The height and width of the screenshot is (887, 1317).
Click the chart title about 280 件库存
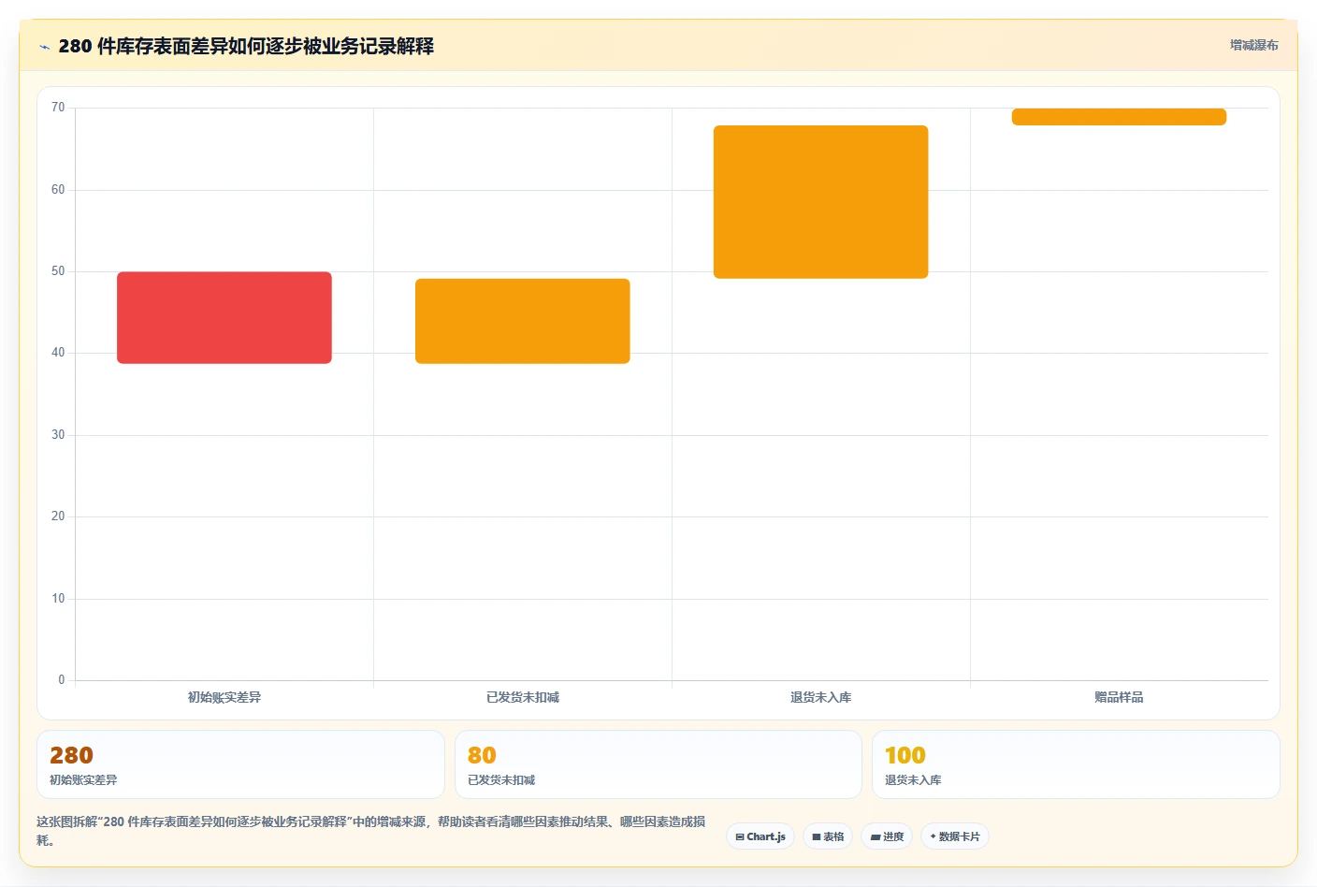(x=246, y=46)
